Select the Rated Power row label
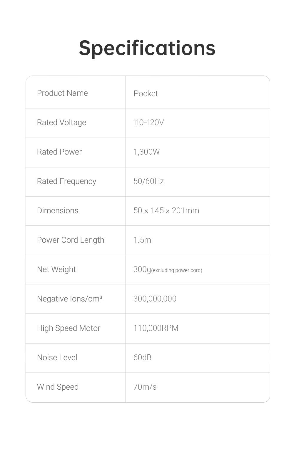The width and height of the screenshot is (294, 454). 59,152
